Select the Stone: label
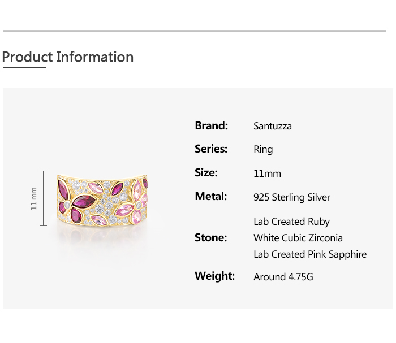This screenshot has width=396, height=343. pyautogui.click(x=210, y=237)
